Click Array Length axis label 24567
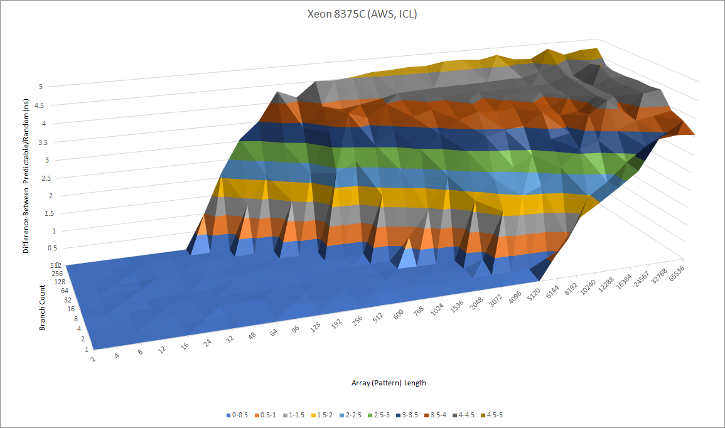 [x=642, y=279]
